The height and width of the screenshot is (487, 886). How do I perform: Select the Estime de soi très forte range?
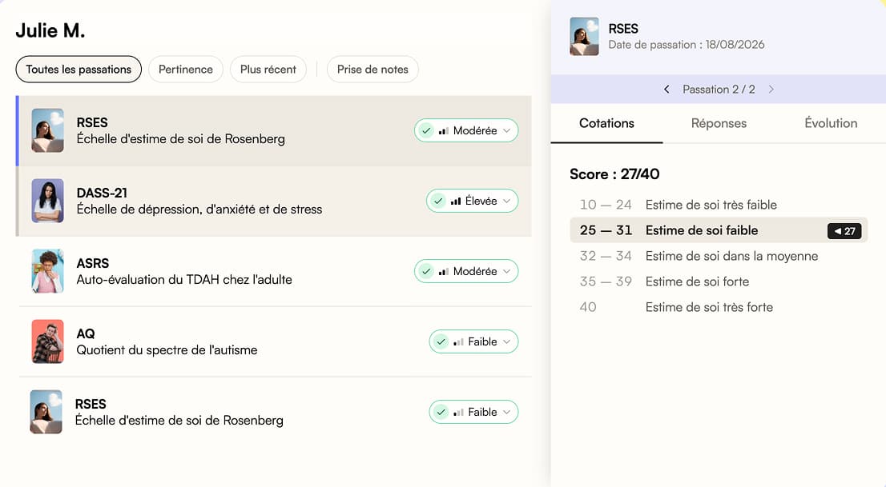[719, 307]
